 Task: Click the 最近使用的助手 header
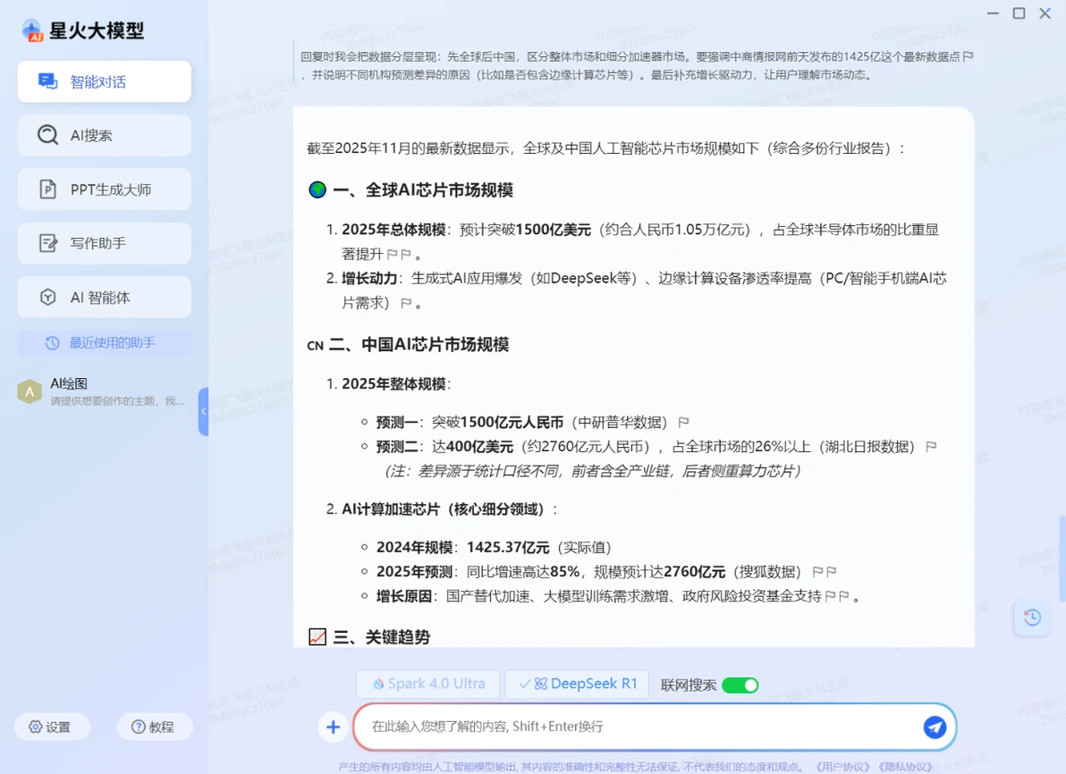[105, 343]
